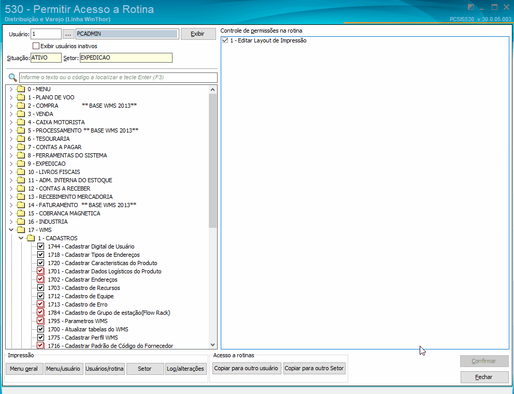Expand the 8 - FERRAMENTAS DO SISTEMA node

[x=11, y=155]
